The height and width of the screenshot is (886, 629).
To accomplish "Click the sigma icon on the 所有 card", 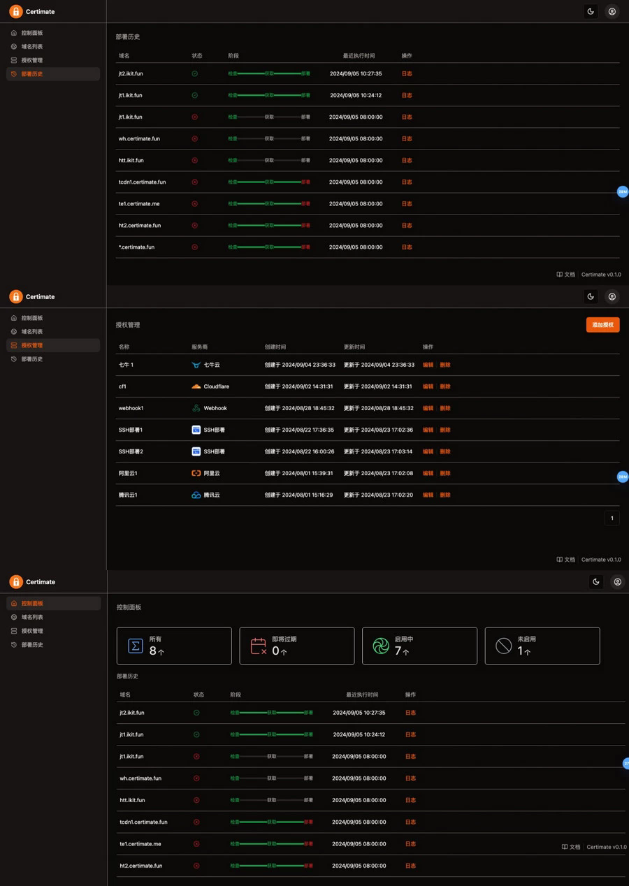I will tap(136, 646).
